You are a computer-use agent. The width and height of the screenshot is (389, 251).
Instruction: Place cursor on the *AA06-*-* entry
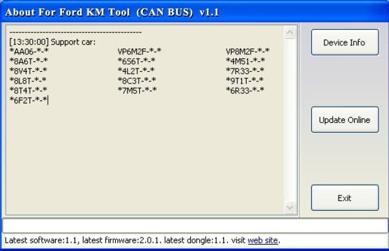(29, 52)
